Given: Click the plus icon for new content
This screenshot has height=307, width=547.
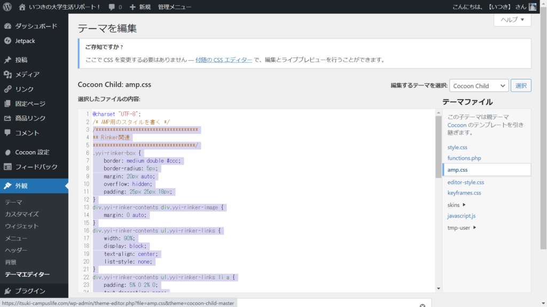Looking at the screenshot, I should [132, 7].
